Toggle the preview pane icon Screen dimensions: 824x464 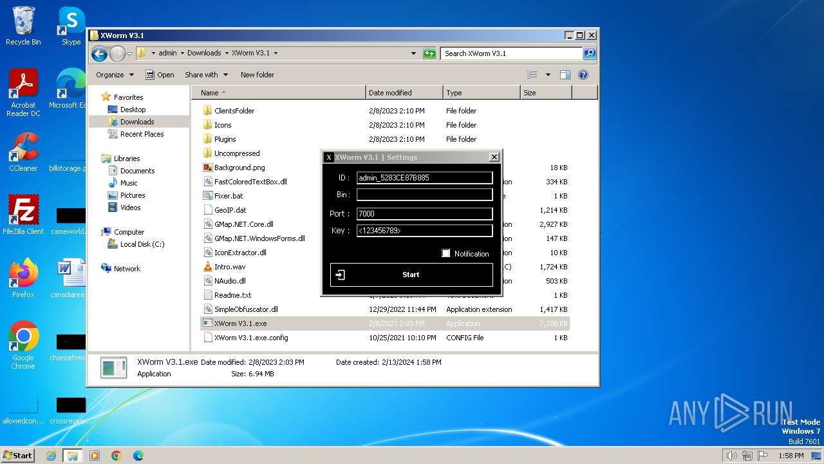click(x=565, y=75)
